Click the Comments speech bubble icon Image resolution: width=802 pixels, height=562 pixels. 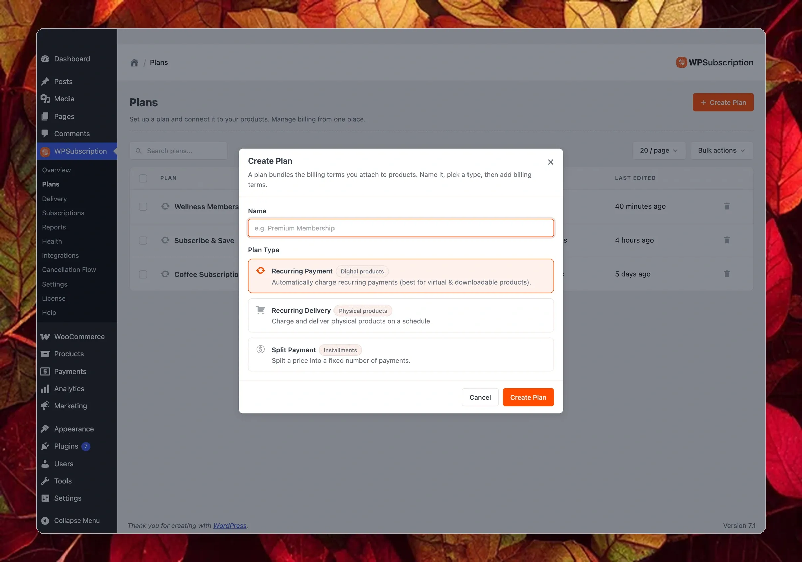pos(45,133)
